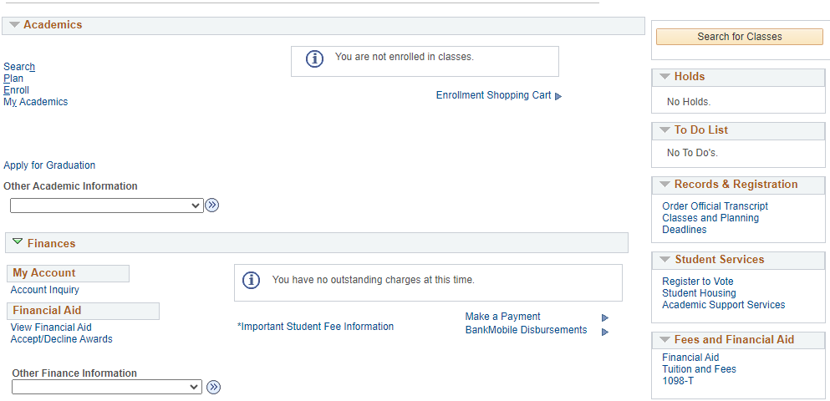
Task: Click the arrow icon next to Enrollment Shopping Cart
Action: coord(558,96)
